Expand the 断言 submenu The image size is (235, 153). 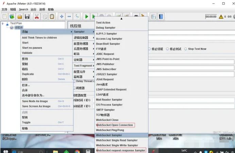pos(84,54)
